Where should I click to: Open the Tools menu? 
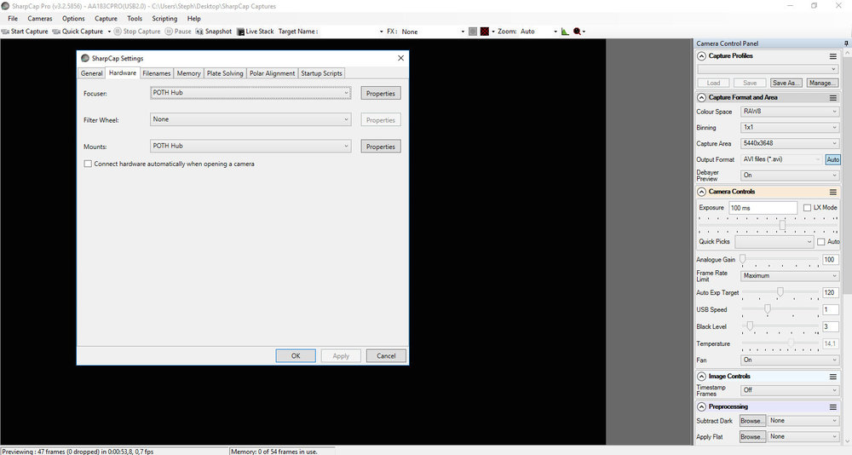coord(135,19)
